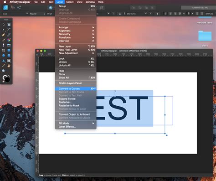Open the Window menu
This screenshot has height=181, width=216.
pos(90,2)
